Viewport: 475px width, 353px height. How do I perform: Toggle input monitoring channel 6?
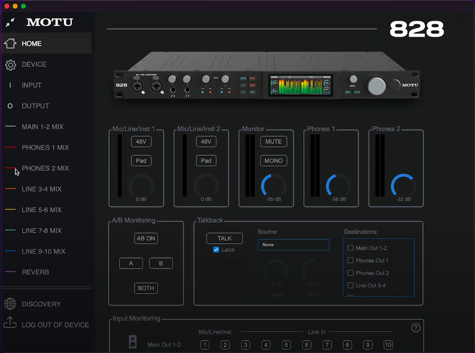[x=306, y=345]
